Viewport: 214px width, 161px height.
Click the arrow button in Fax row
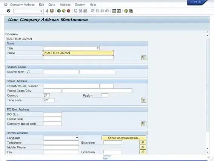[x=143, y=152]
